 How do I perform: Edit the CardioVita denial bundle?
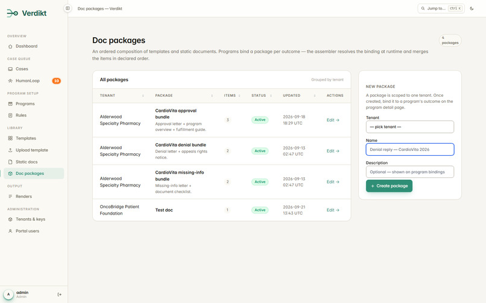[x=333, y=151]
